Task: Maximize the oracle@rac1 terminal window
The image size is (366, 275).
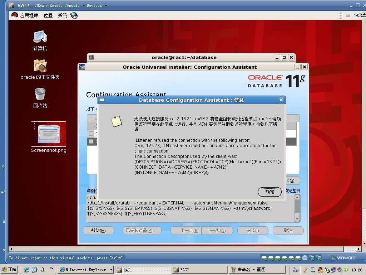Action: [284, 57]
